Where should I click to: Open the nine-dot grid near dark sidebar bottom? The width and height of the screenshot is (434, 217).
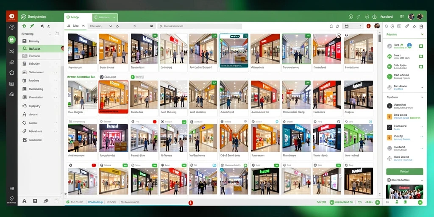(x=11, y=189)
